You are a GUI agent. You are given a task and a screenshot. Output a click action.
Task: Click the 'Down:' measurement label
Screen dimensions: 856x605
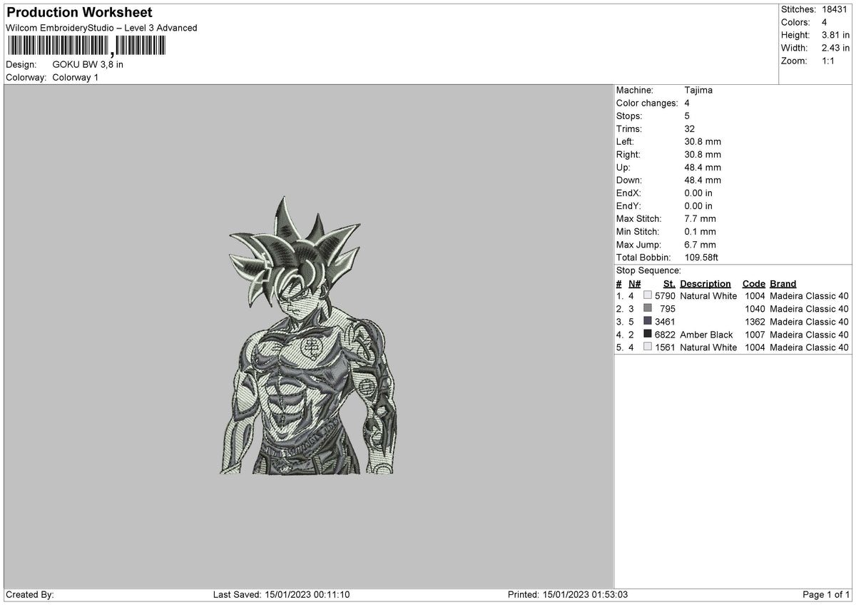629,181
